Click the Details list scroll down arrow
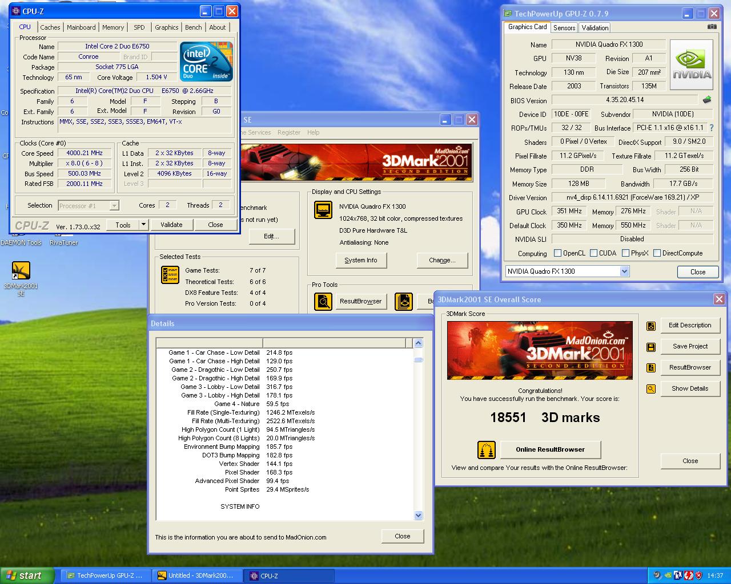The height and width of the screenshot is (584, 731). tap(418, 515)
